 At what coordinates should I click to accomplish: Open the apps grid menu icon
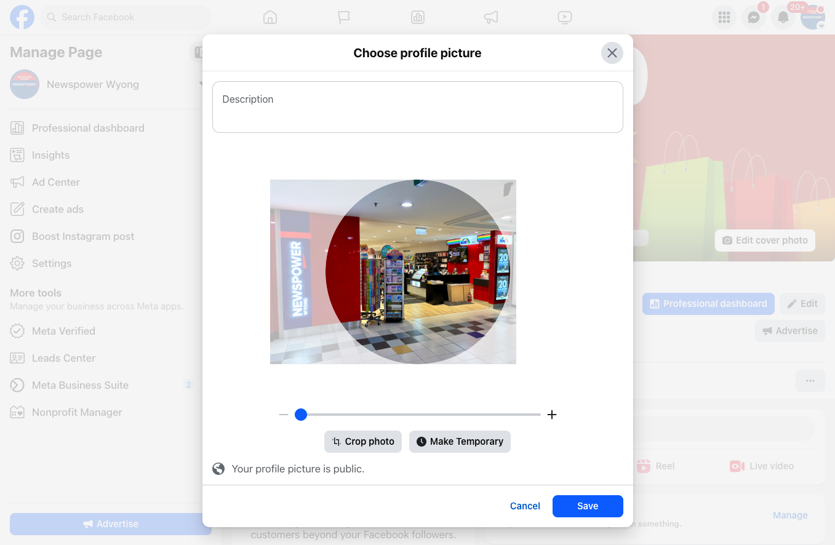[x=724, y=17]
